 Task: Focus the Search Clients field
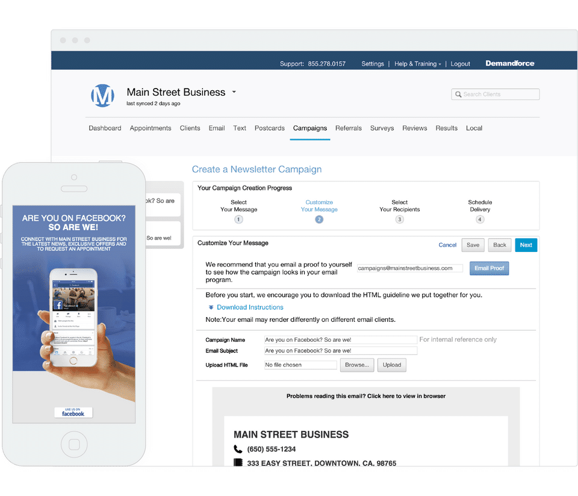[496, 95]
